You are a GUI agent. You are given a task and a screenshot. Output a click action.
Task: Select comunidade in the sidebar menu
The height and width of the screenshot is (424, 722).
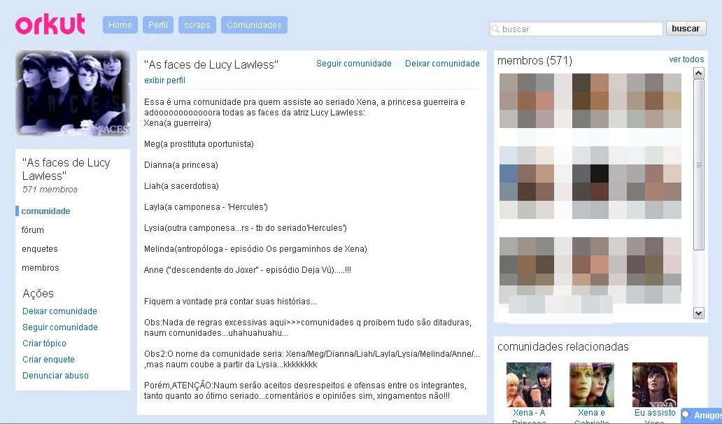45,211
